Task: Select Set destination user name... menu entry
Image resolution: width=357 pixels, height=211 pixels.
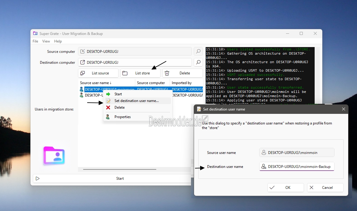Action: pos(138,101)
